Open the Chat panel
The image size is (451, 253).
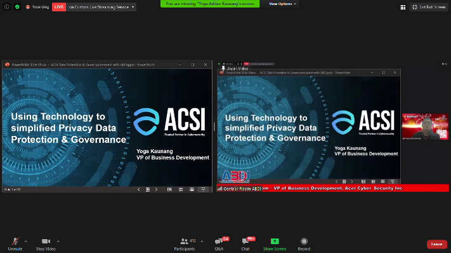click(x=245, y=244)
